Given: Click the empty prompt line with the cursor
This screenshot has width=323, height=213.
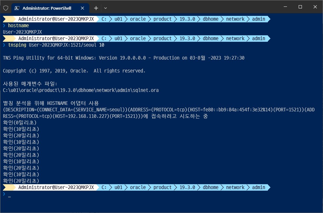Looking at the screenshot, I should point(7,194).
